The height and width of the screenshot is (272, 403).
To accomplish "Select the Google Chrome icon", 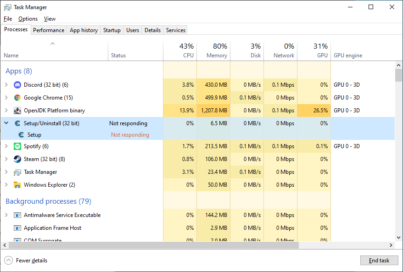I will pos(17,98).
